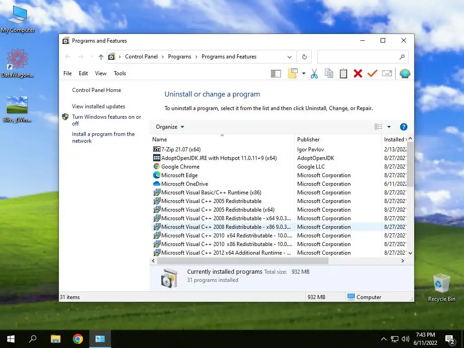Show hidden tray icons chevron

point(383,339)
